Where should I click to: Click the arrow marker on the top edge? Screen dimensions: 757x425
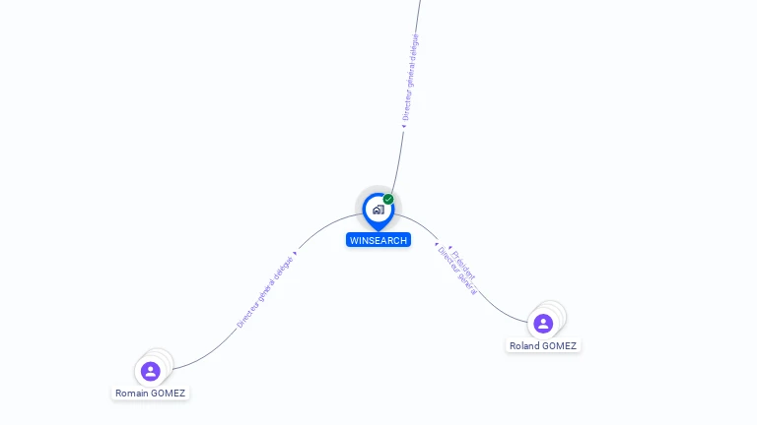(403, 127)
